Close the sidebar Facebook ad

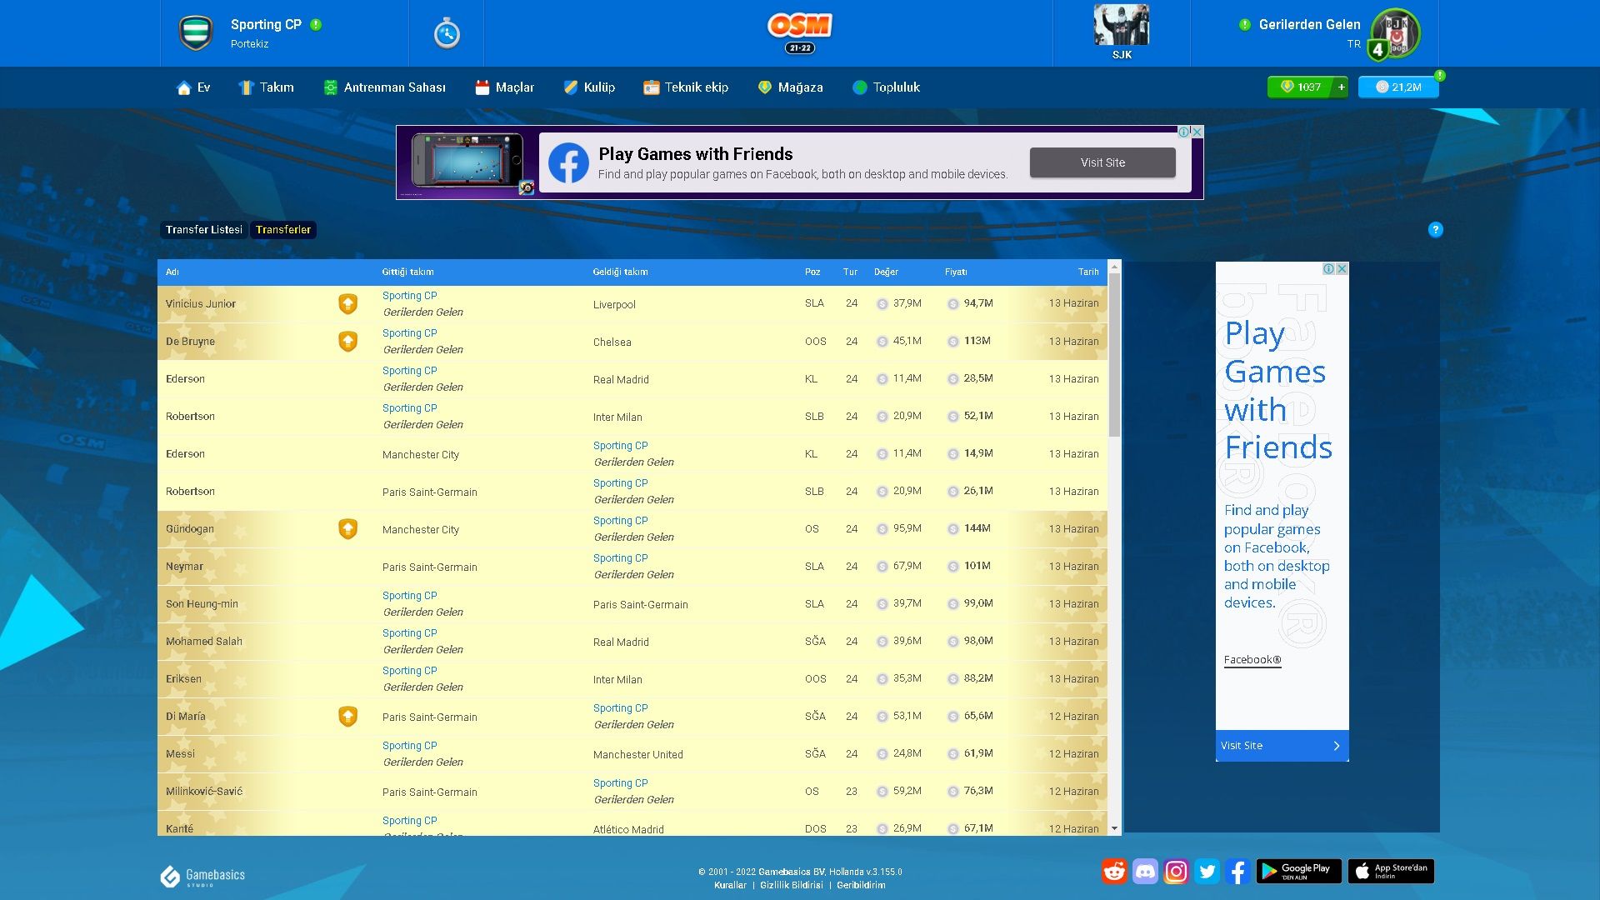coord(1342,268)
